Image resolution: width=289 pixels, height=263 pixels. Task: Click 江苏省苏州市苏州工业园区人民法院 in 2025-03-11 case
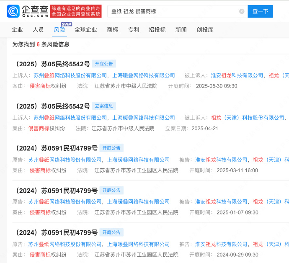click(136, 170)
